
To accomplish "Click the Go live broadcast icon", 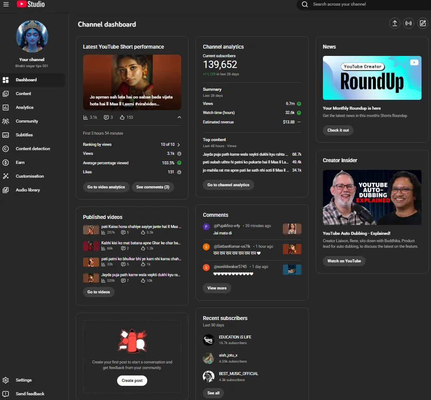I will click(409, 23).
